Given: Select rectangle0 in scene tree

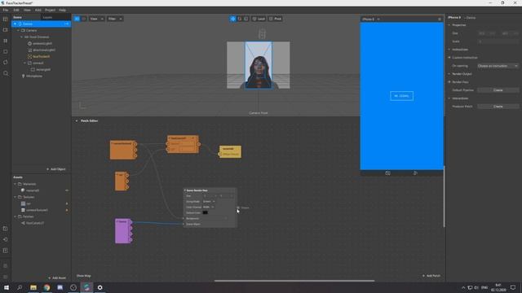Looking at the screenshot, I should pyautogui.click(x=43, y=70).
